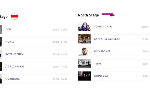Click the MEGOGO Live pink logo badge
This screenshot has height=96, width=150.
[108, 15]
